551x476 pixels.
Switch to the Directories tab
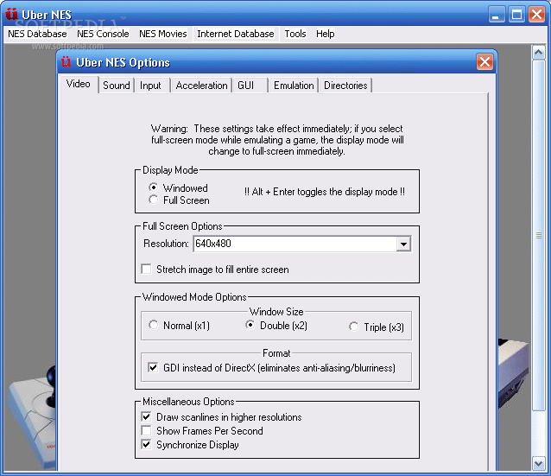point(345,86)
